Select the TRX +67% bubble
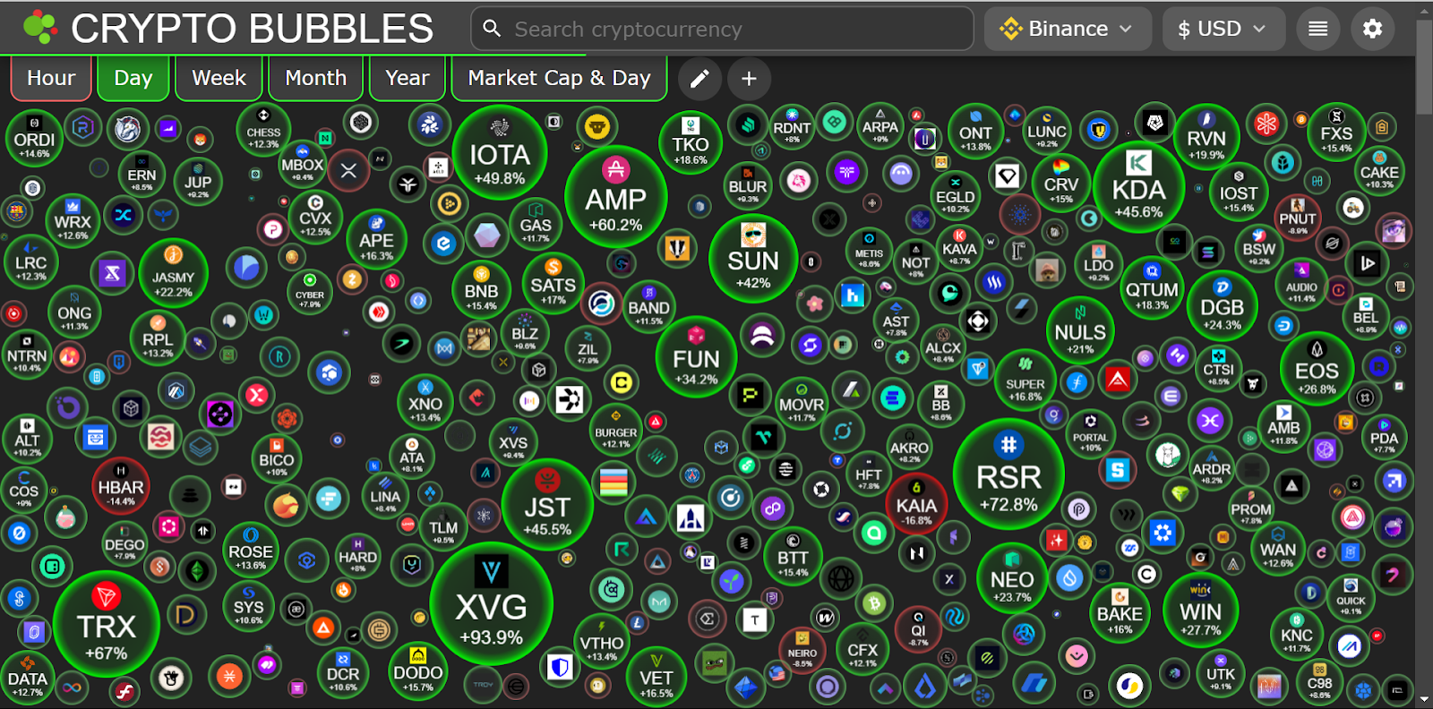Screen dimensions: 1433x709 click(106, 624)
